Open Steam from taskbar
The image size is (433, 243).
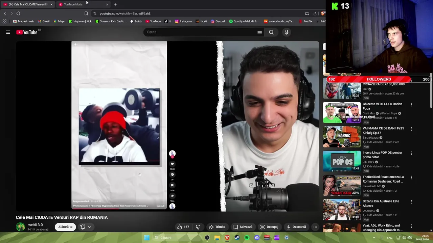point(237,238)
